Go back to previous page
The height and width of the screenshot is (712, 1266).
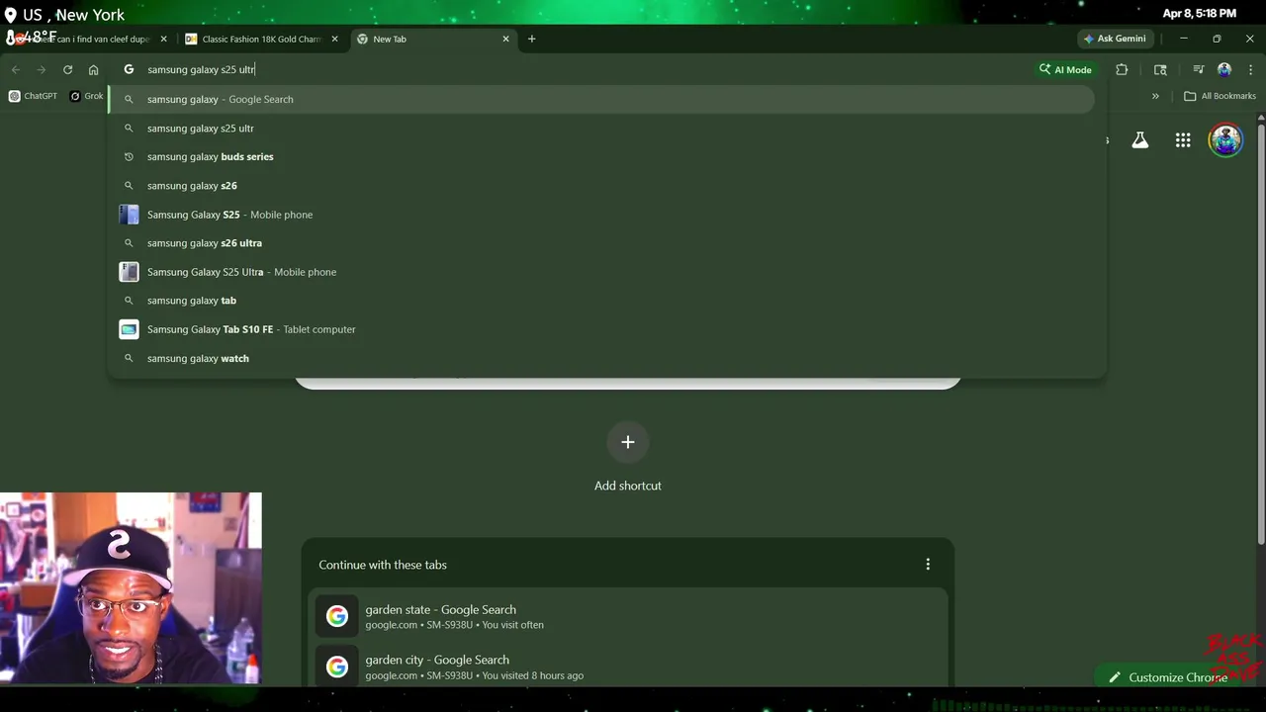(x=16, y=69)
